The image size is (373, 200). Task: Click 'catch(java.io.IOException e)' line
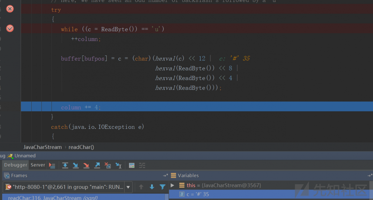point(97,127)
